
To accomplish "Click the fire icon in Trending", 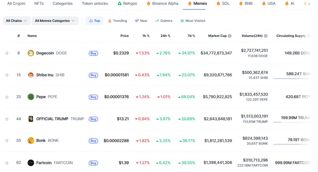I will [x=110, y=21].
